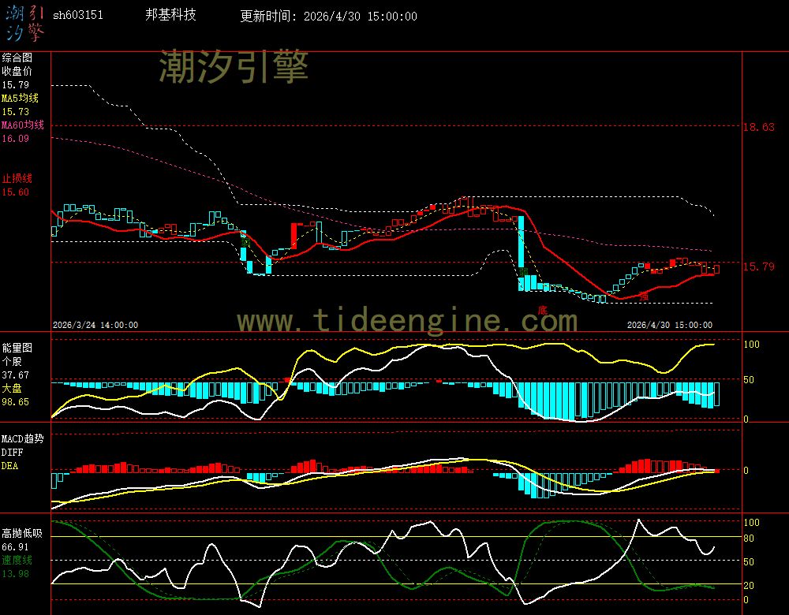Click the red 强 signal marker
Screen dimensions: 789x615
point(644,296)
